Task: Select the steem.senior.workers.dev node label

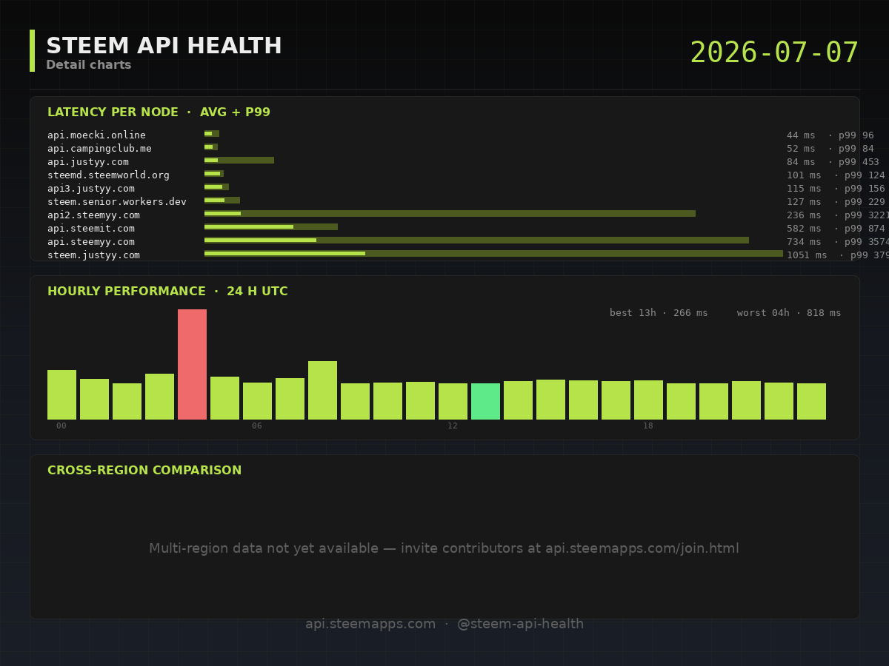Action: [117, 202]
